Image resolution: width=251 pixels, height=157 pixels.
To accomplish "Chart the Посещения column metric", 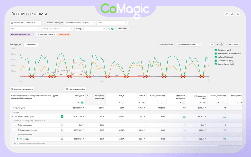I will point(102,103).
